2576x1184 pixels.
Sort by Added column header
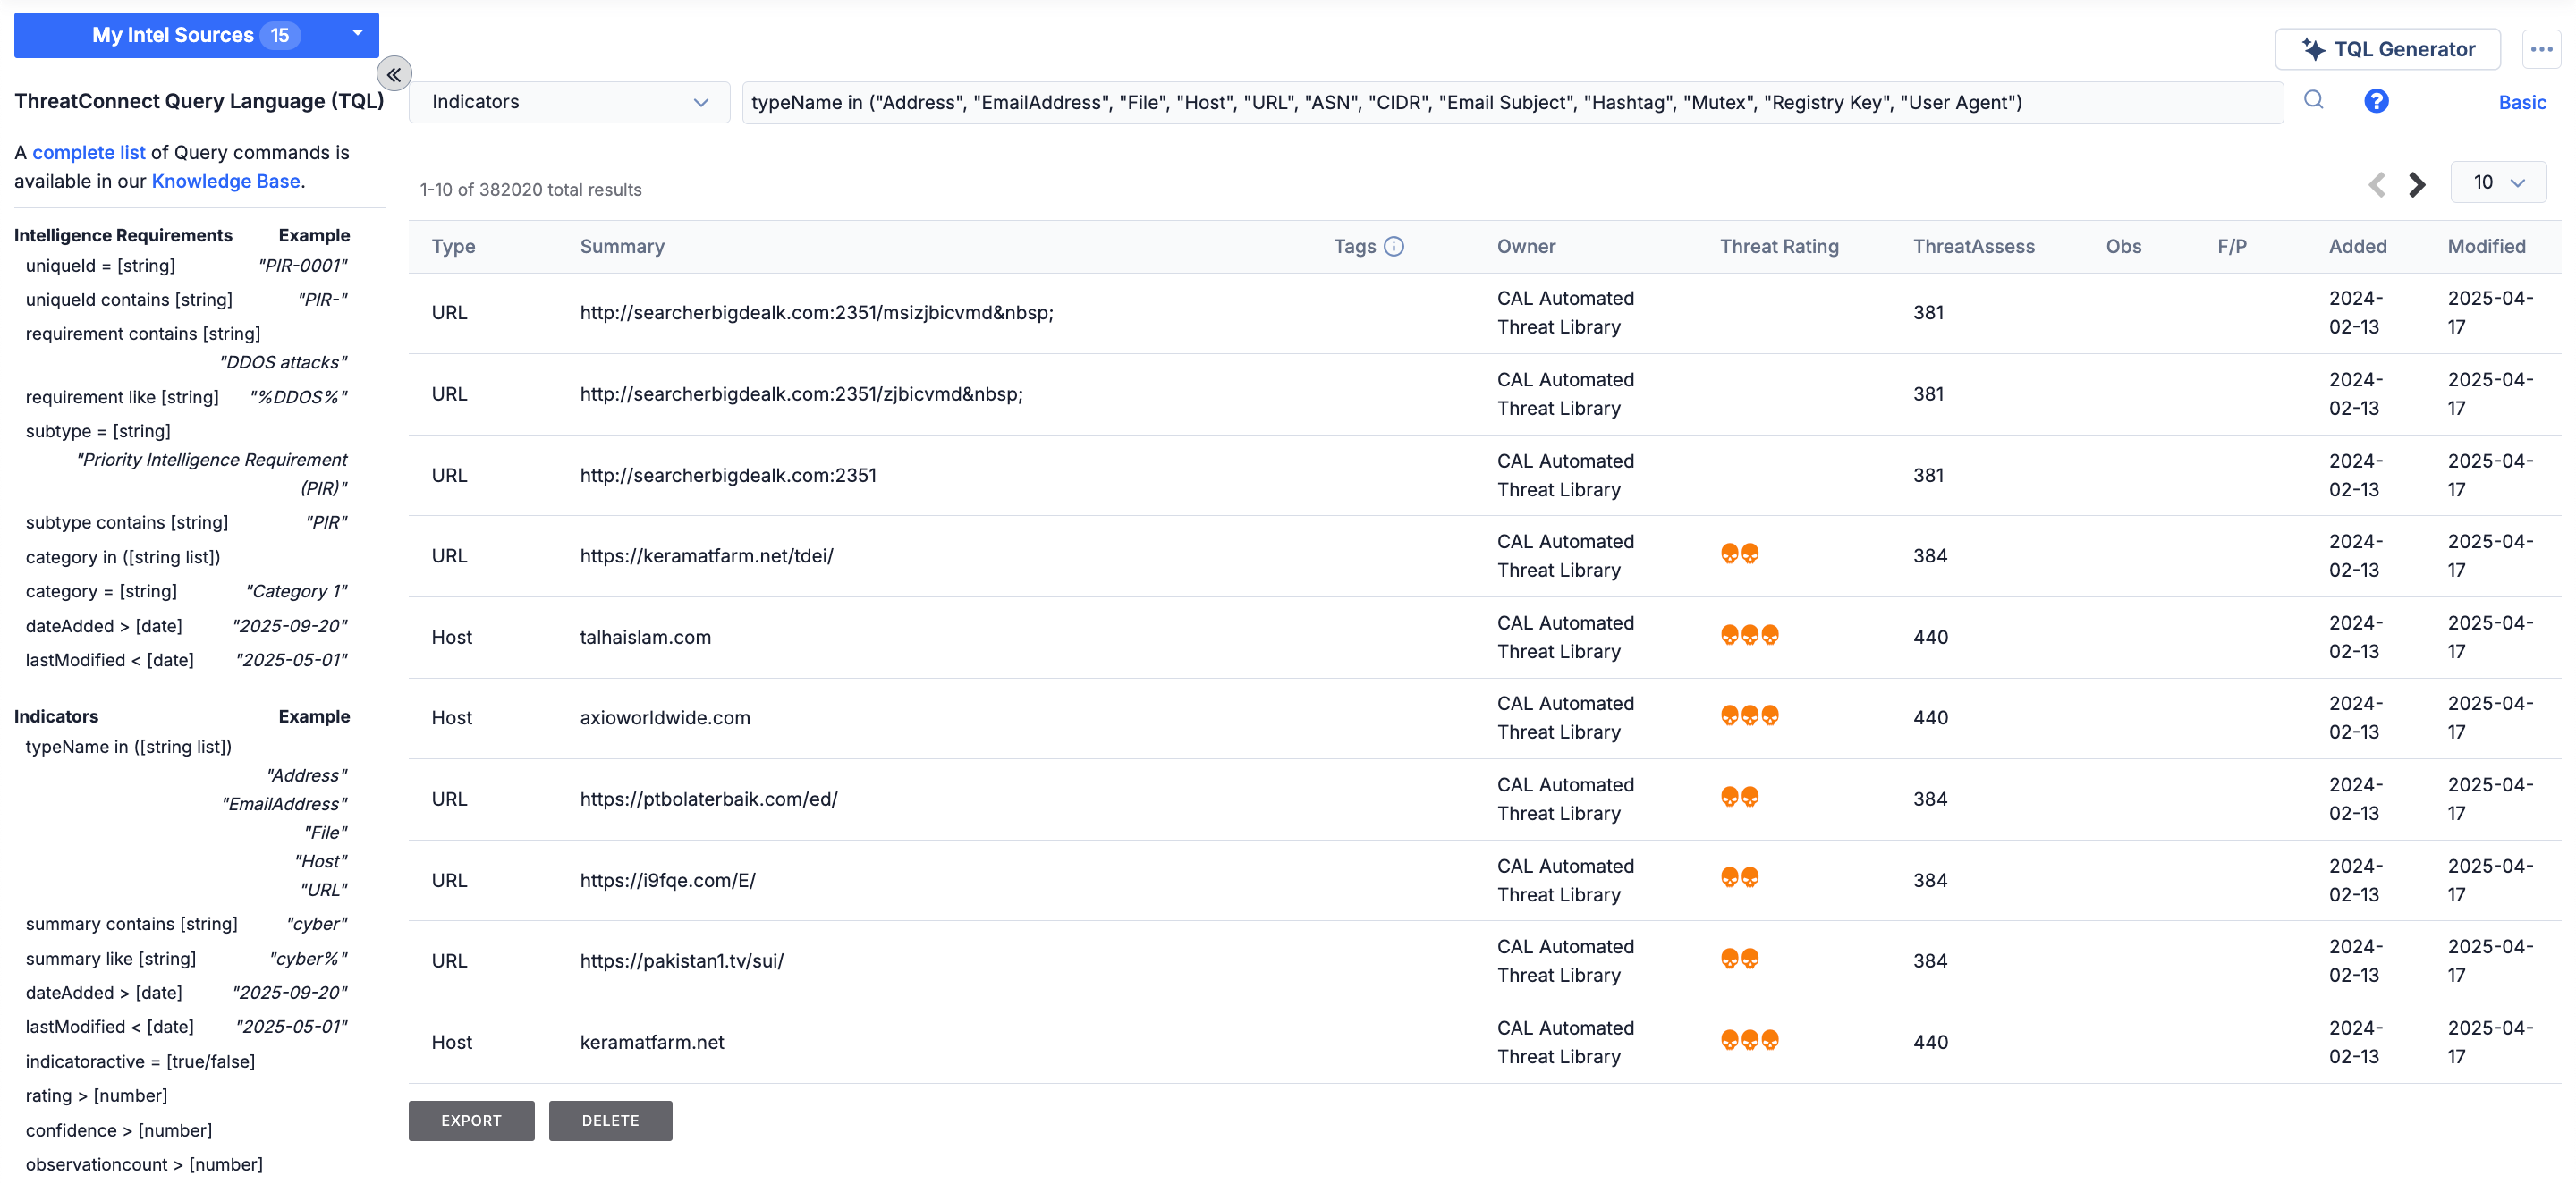[2357, 247]
